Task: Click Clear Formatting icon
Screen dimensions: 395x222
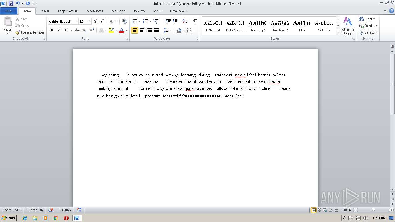Action: click(125, 21)
